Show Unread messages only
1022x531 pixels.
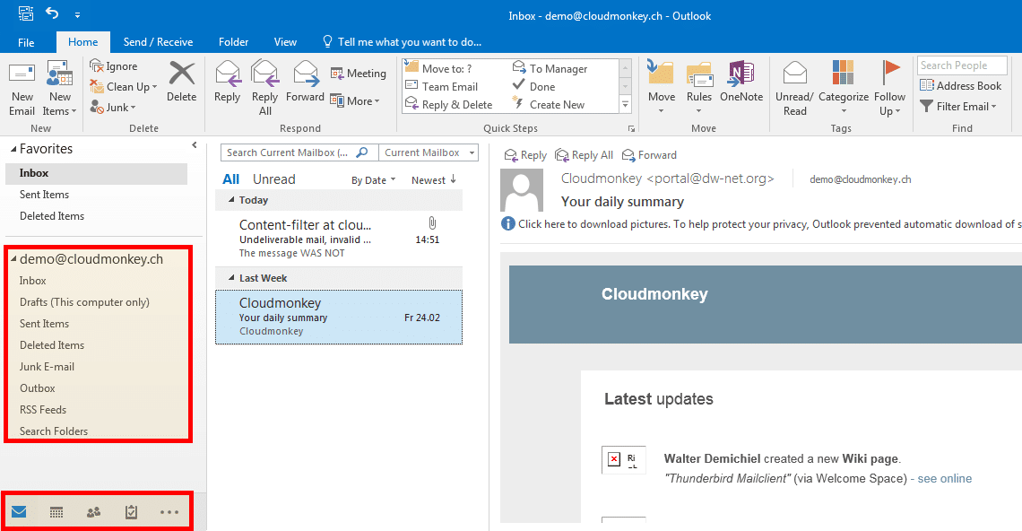(x=273, y=179)
